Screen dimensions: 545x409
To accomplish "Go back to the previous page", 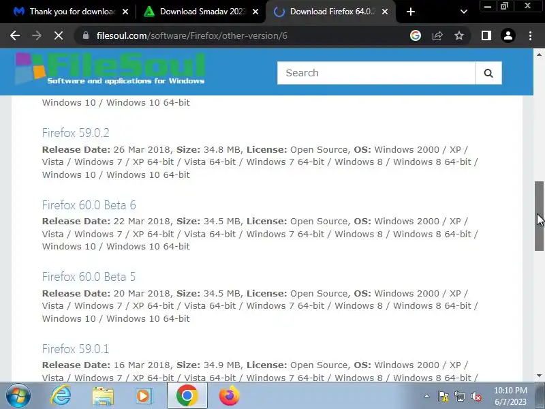I will click(14, 35).
